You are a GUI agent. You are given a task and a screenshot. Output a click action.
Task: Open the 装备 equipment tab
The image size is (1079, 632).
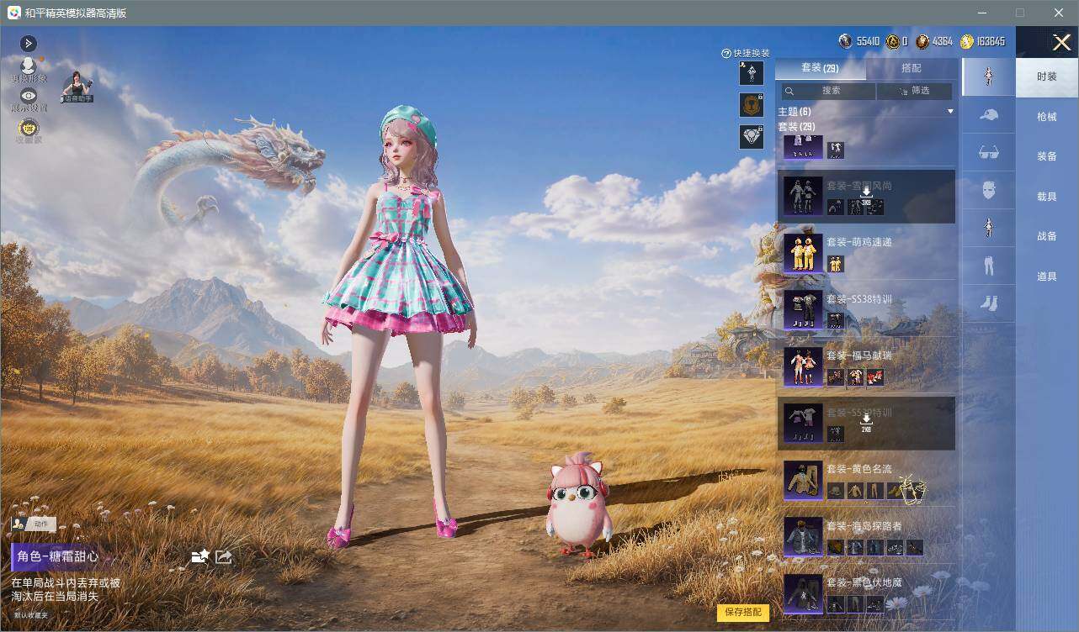[x=1047, y=156]
